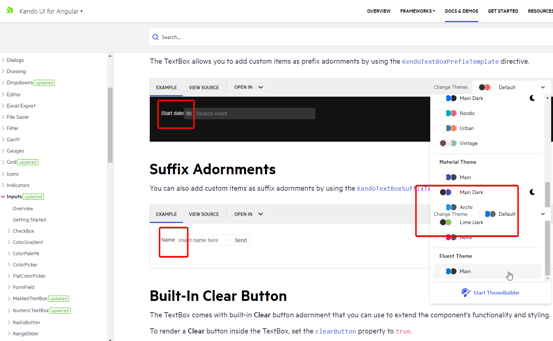Choose the Main theme under Fluent Theme
Image resolution: width=553 pixels, height=341 pixels.
pyautogui.click(x=487, y=271)
